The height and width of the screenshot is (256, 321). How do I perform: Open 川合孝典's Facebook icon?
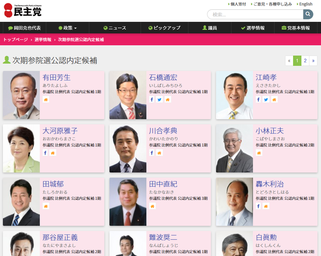(x=152, y=153)
